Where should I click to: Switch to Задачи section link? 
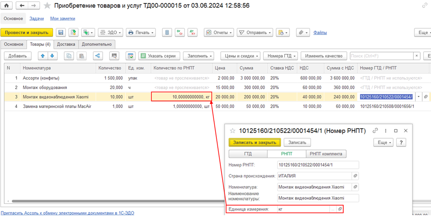pyautogui.click(x=36, y=19)
